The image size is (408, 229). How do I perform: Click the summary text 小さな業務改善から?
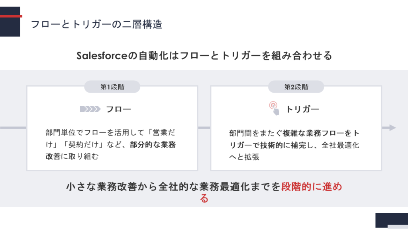click(112, 186)
